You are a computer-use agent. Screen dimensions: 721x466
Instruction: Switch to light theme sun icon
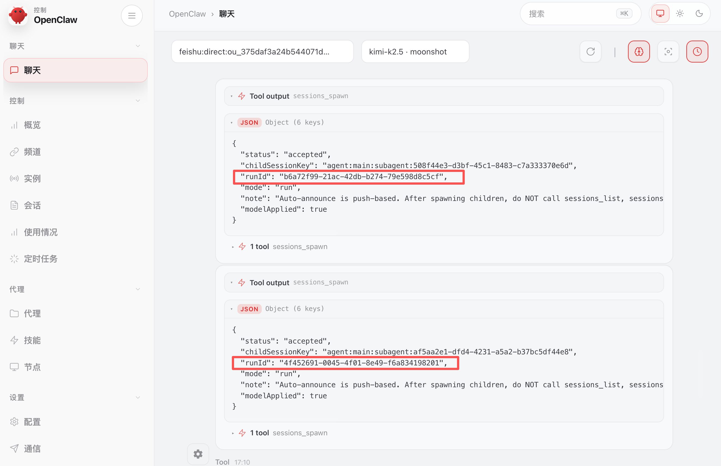pos(679,14)
